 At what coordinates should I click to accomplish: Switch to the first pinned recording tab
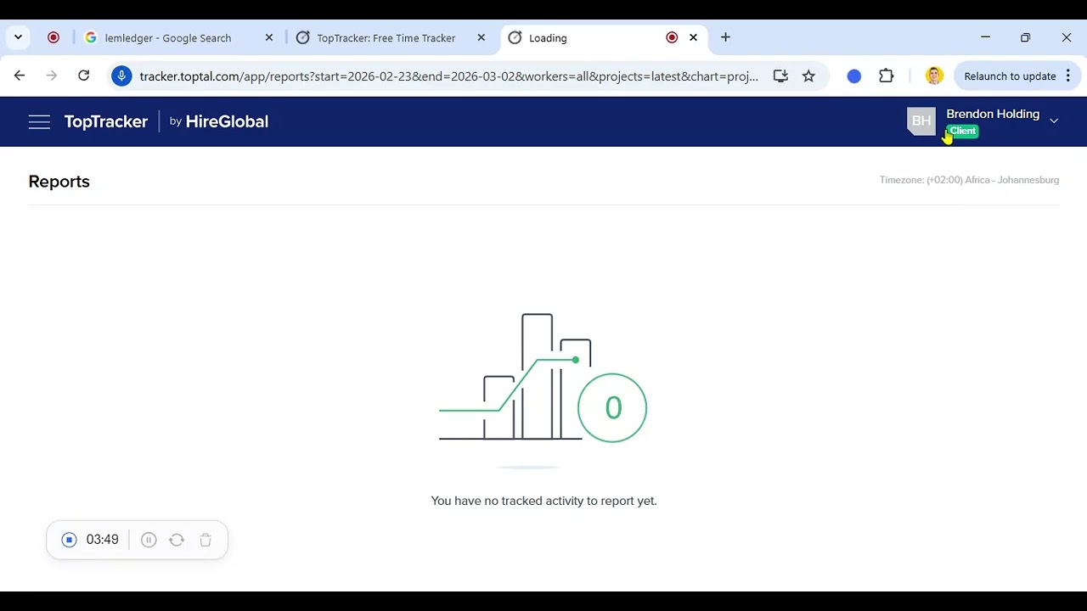[54, 37]
